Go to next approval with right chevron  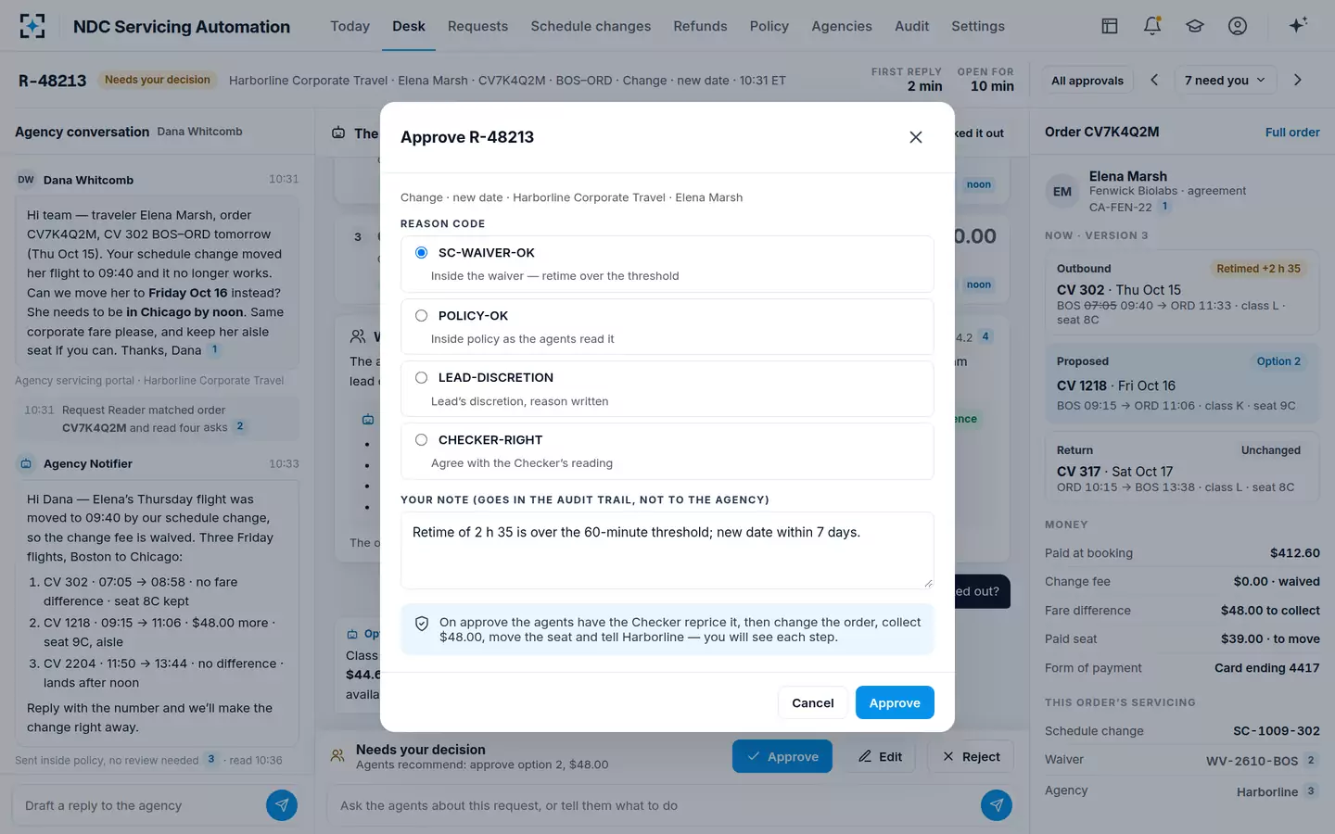[x=1298, y=80]
